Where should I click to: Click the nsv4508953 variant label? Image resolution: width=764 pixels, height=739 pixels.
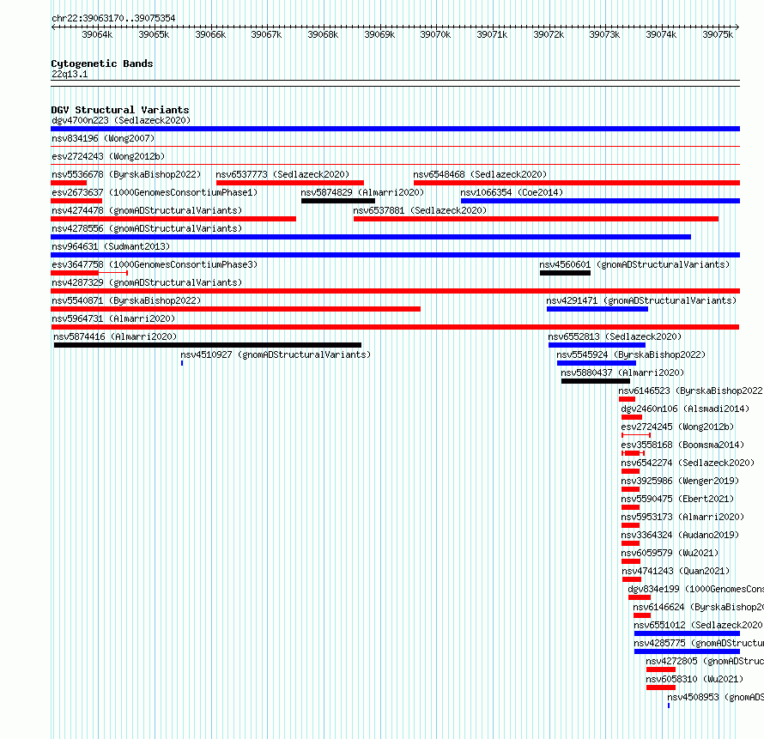715,697
